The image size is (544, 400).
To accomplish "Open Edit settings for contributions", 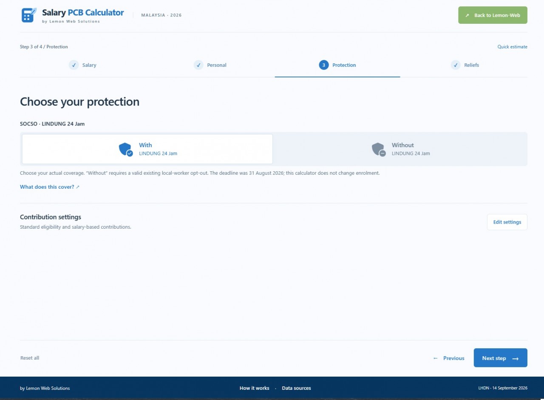I will pyautogui.click(x=507, y=222).
